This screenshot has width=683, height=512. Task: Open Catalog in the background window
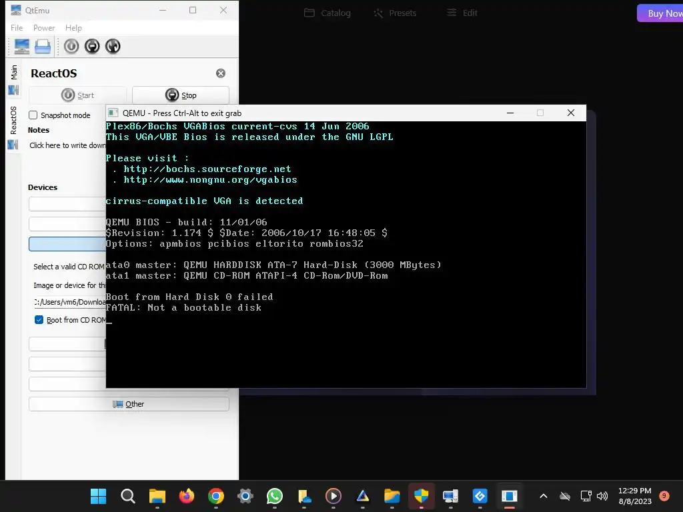tap(327, 13)
